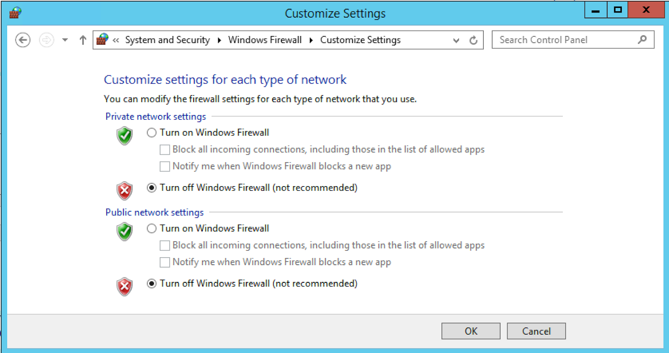The width and height of the screenshot is (669, 353).
Task: Click in the Search Control Panel field
Action: [x=564, y=40]
